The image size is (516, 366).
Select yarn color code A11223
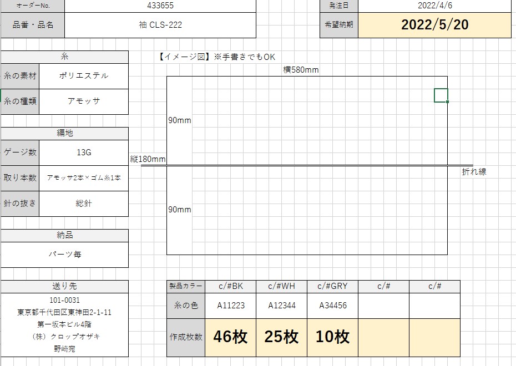(231, 306)
